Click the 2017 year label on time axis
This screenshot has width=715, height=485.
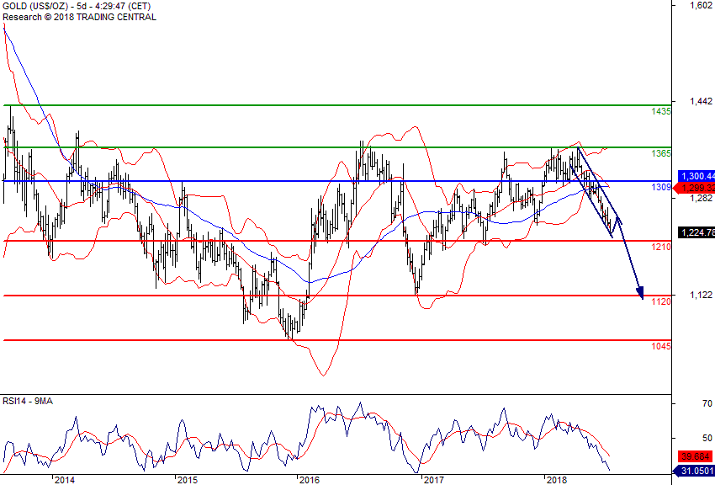pos(433,480)
